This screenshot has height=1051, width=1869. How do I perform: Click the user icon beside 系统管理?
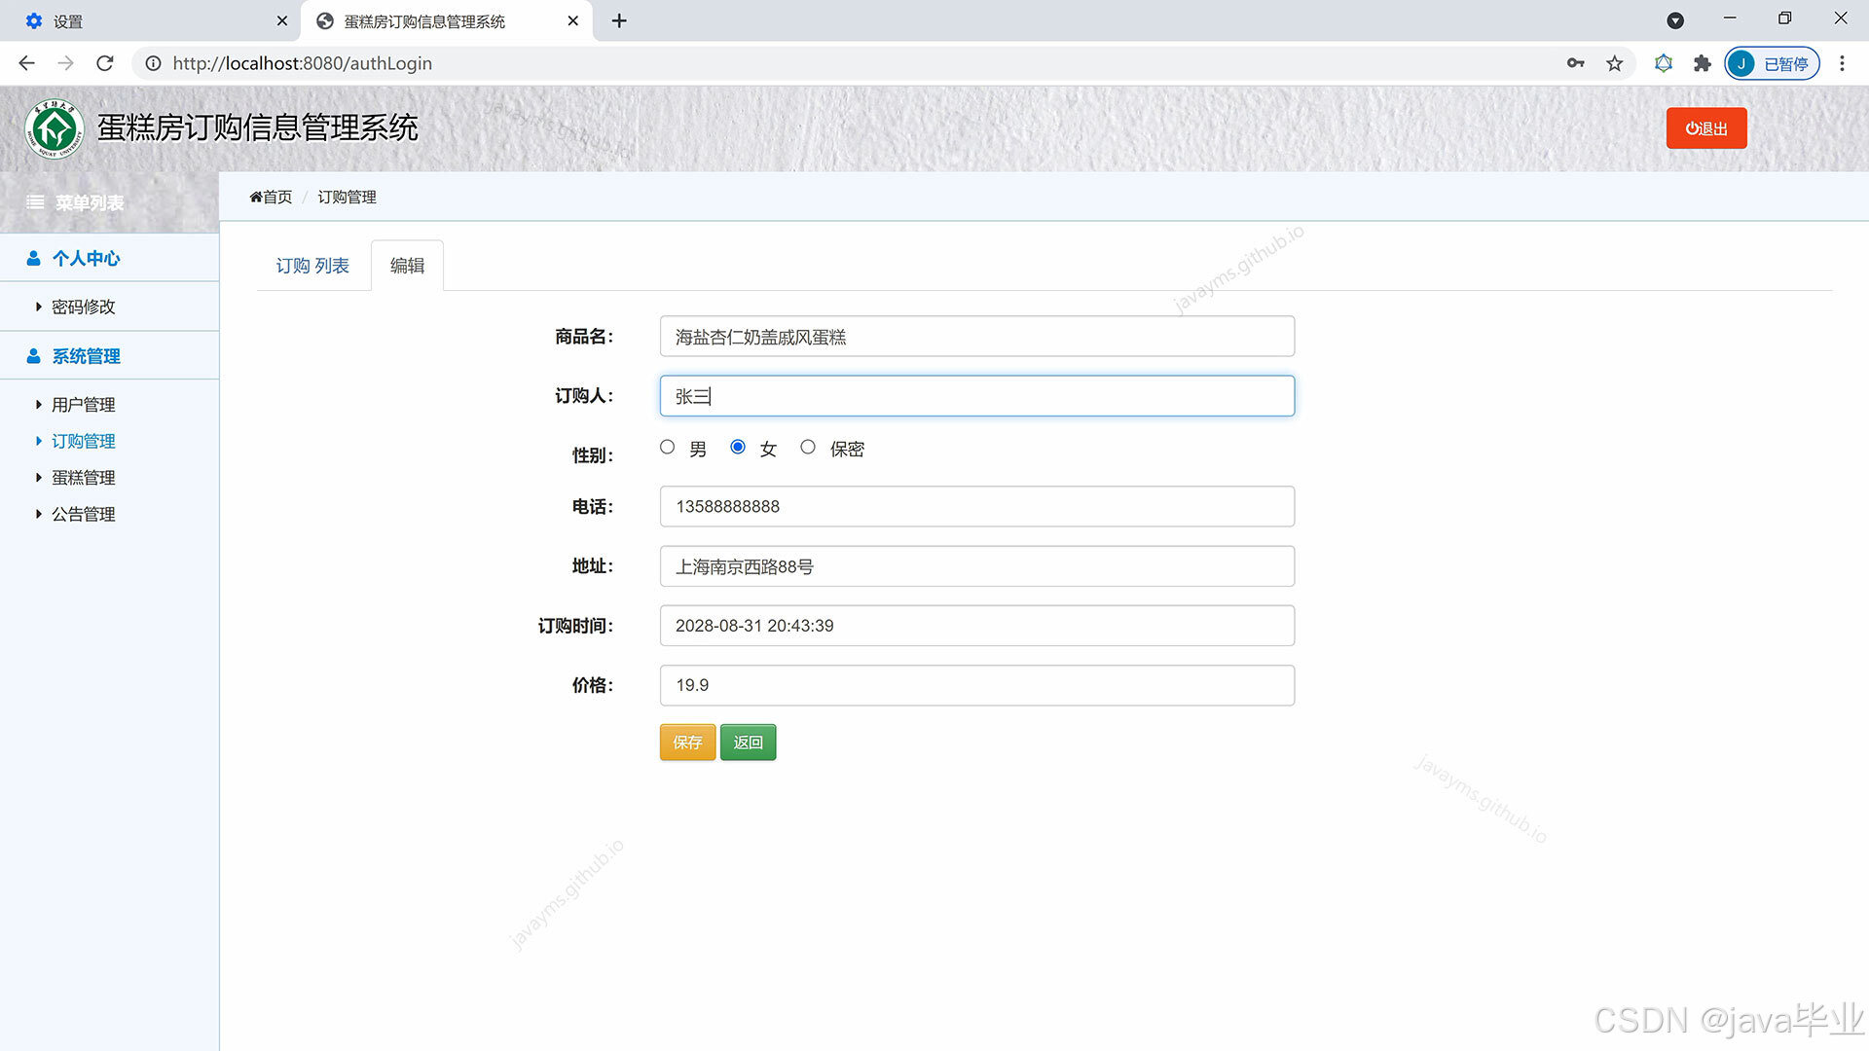[x=33, y=356]
